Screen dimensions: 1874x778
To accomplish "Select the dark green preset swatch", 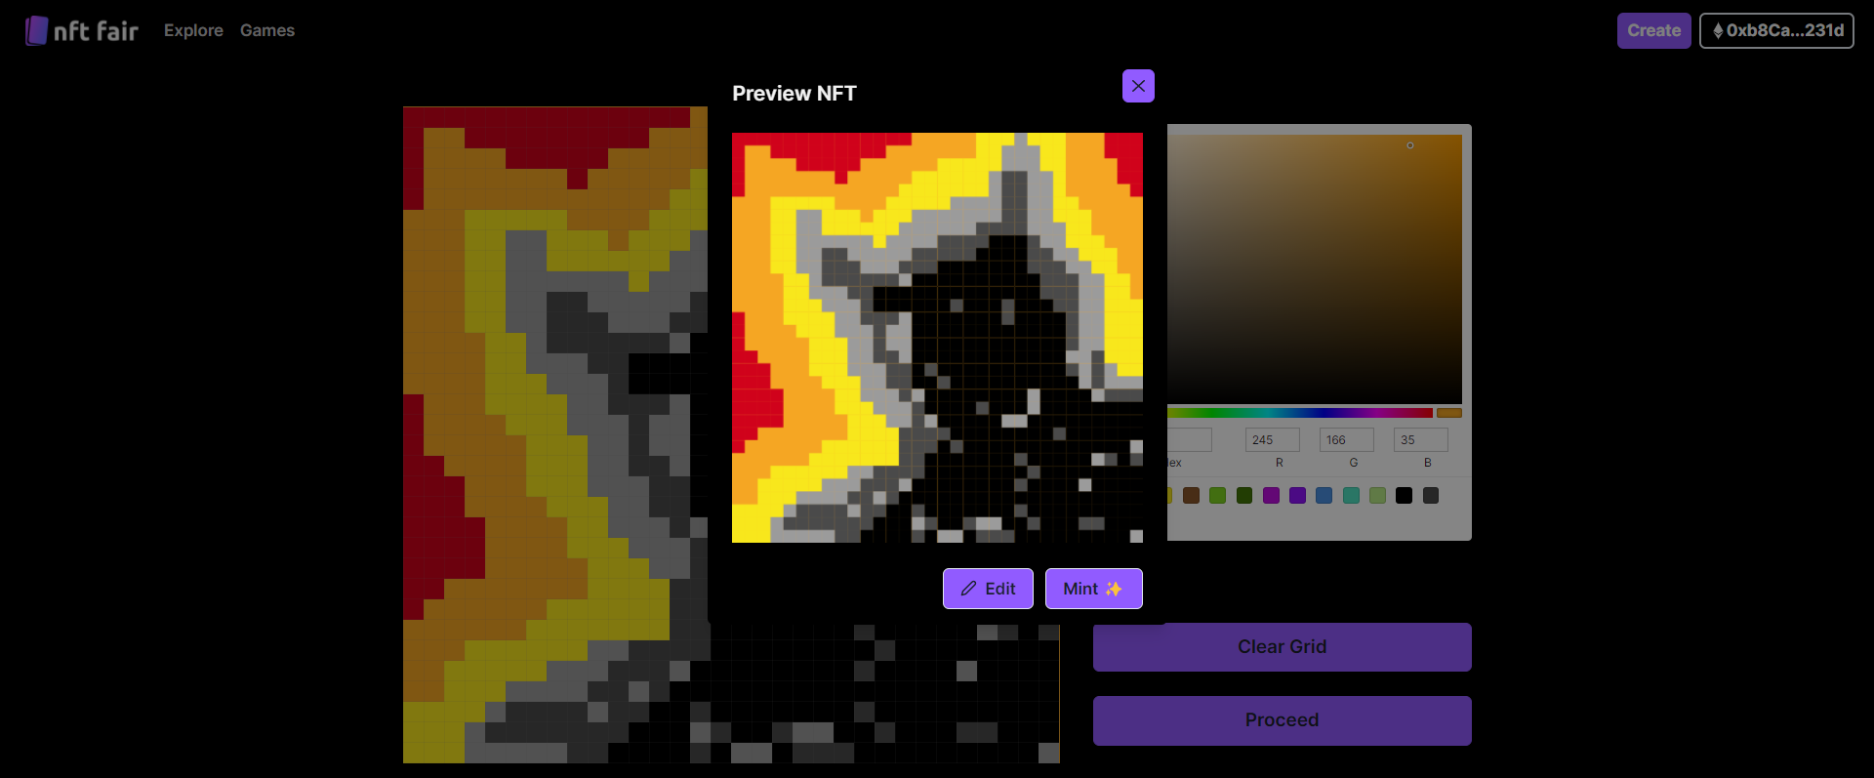I will (1244, 496).
